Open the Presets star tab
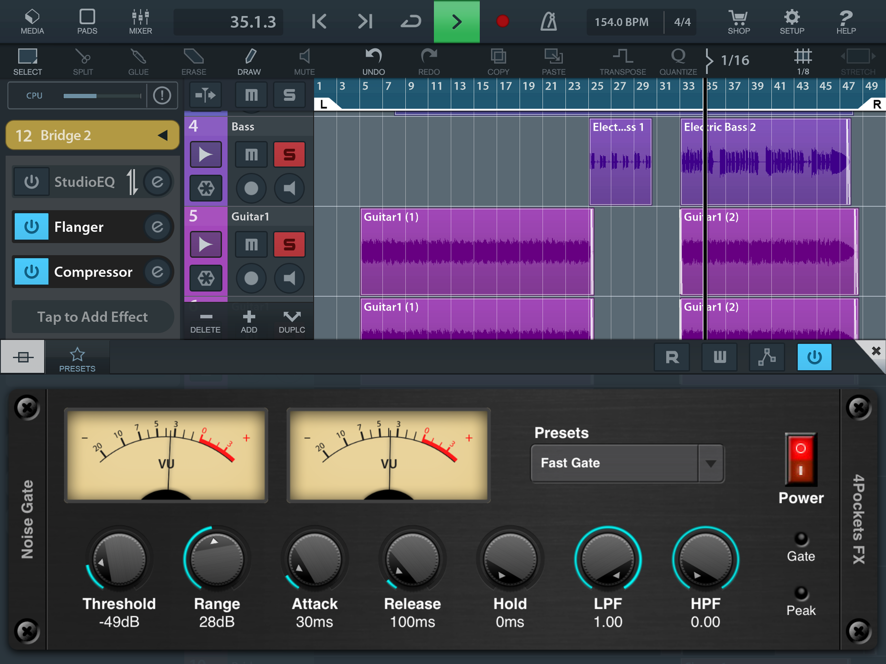This screenshot has height=664, width=886. [x=77, y=359]
